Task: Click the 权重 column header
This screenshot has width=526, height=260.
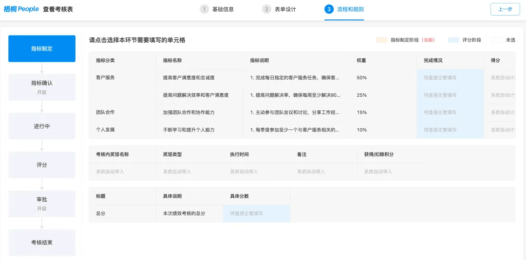Action: point(383,60)
